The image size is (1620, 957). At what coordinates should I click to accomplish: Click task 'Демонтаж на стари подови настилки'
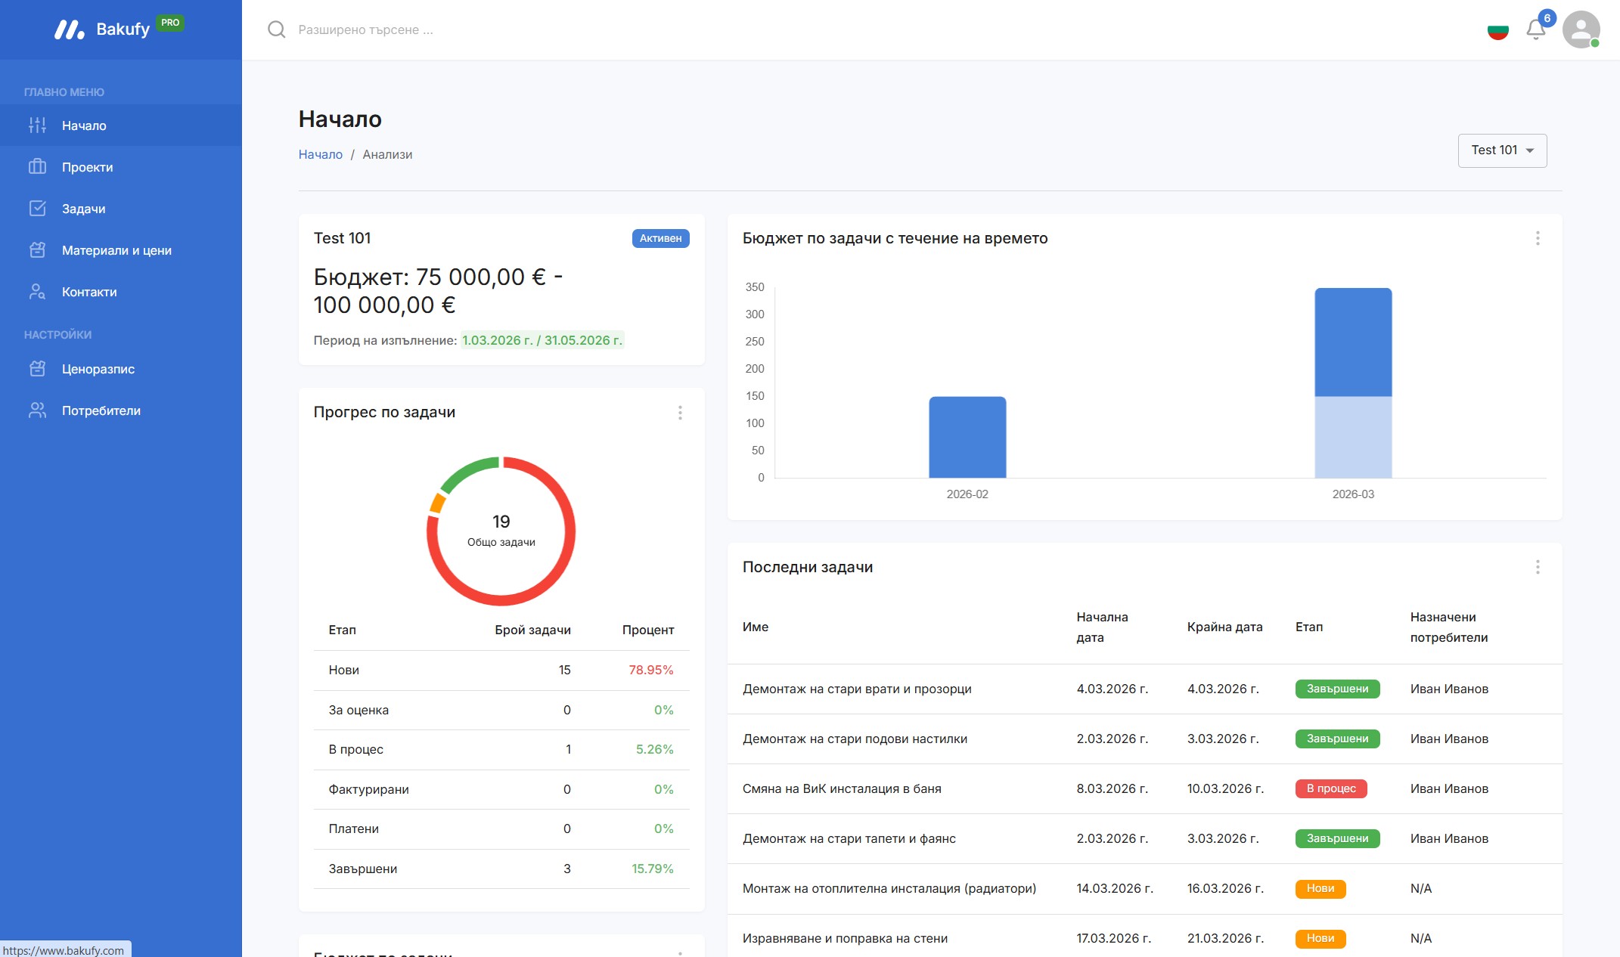(x=855, y=739)
